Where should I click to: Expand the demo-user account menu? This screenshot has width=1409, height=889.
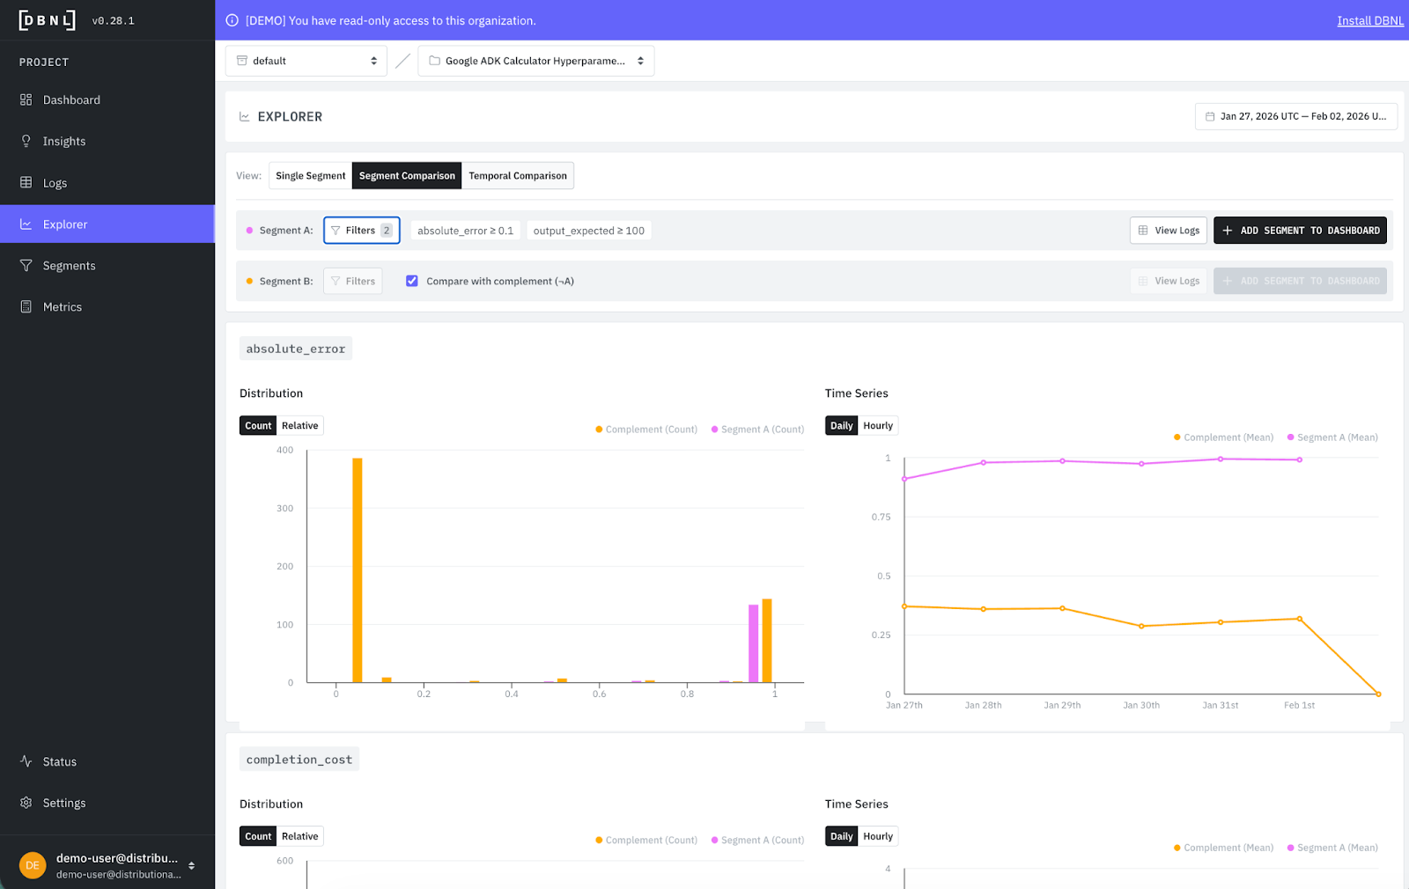pyautogui.click(x=107, y=865)
